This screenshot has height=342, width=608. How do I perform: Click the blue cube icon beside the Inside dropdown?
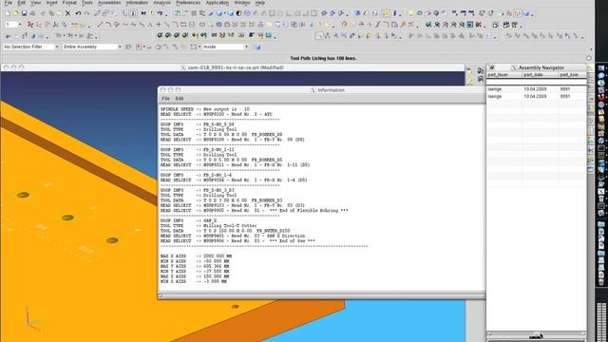(257, 47)
